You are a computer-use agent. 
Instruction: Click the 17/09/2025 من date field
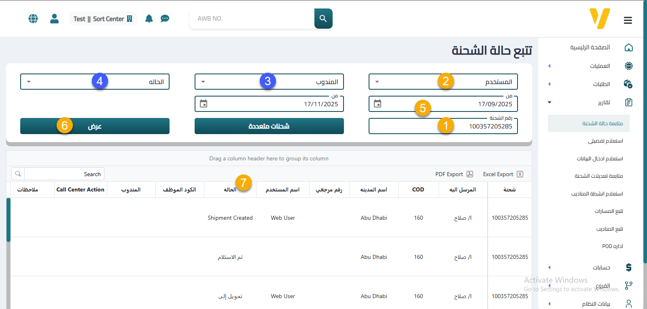(x=443, y=104)
